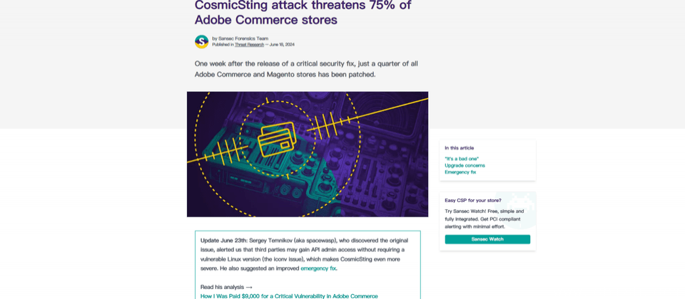
Task: Jump to "It's a bad one" section
Action: coord(462,159)
